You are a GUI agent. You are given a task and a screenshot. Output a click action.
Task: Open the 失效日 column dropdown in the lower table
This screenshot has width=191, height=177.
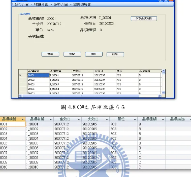pyautogui.click(x=107, y=119)
